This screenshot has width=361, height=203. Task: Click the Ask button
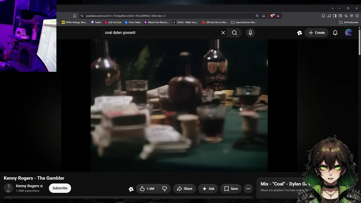(208, 189)
